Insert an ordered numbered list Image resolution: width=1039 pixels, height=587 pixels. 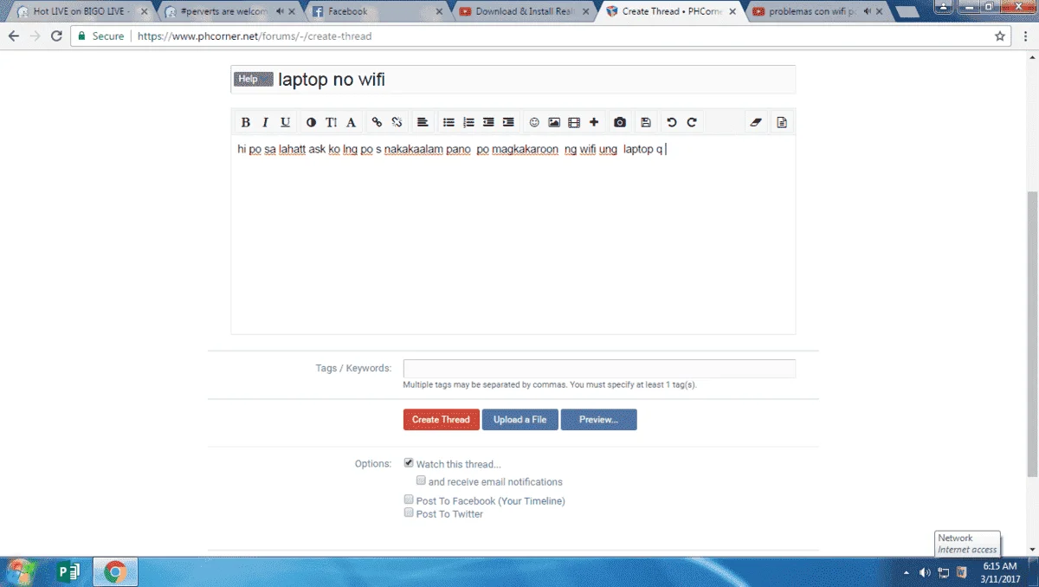[468, 122]
